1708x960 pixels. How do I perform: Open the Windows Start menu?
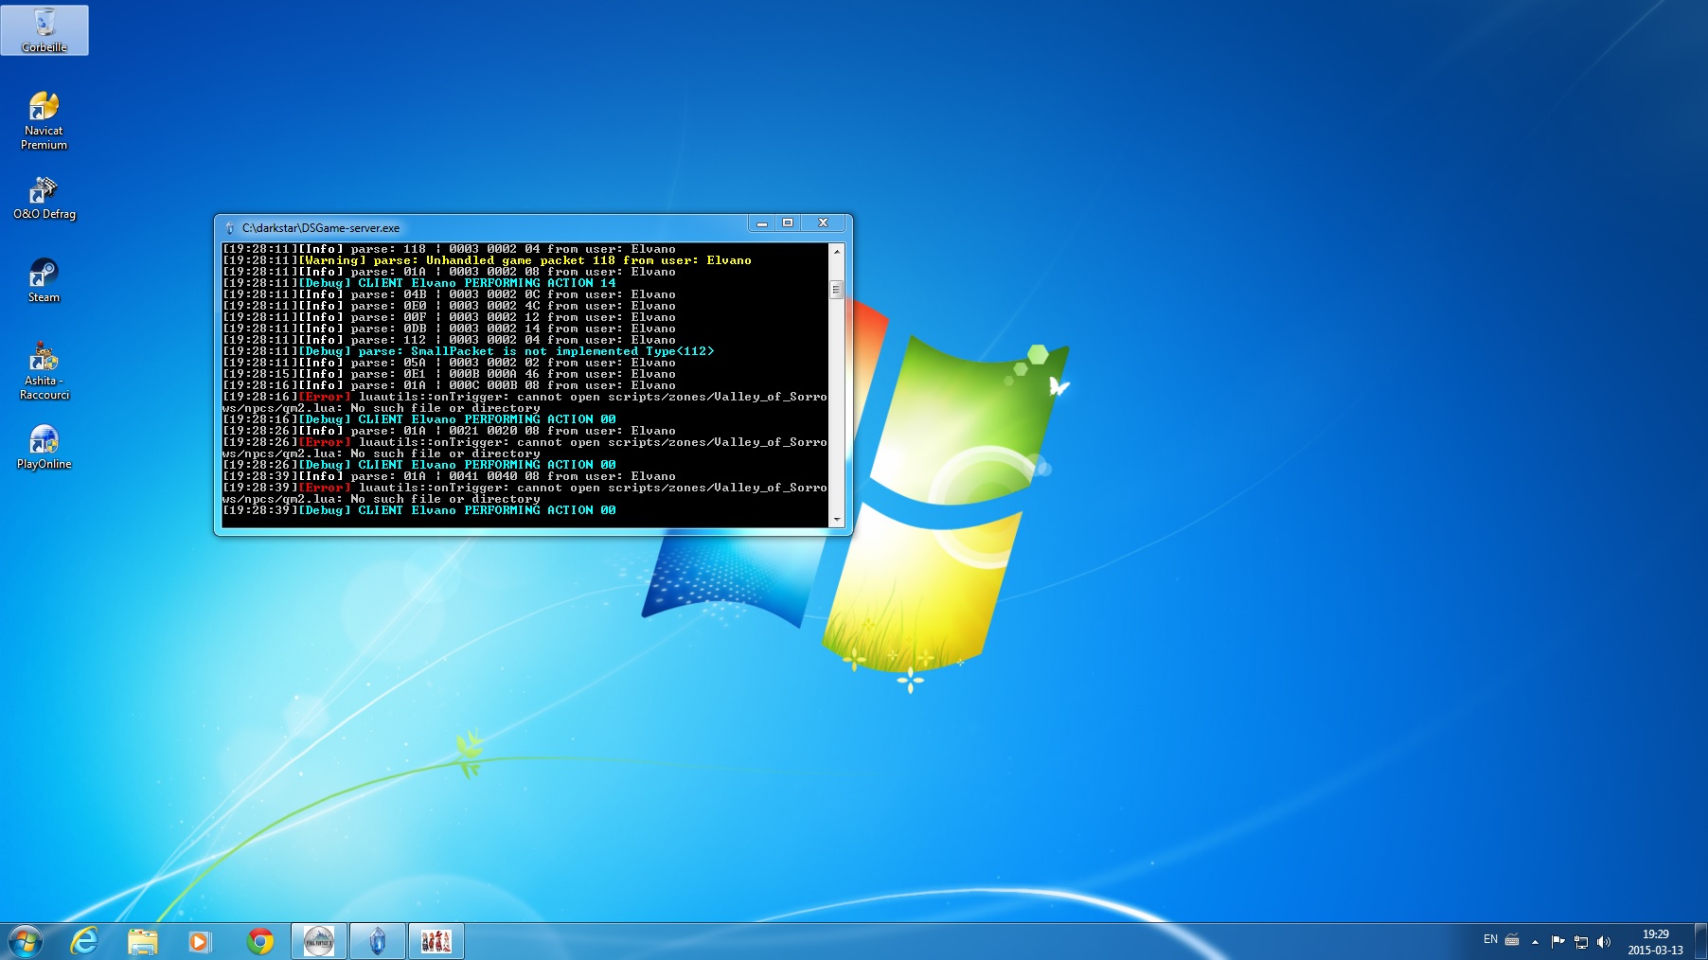26,941
